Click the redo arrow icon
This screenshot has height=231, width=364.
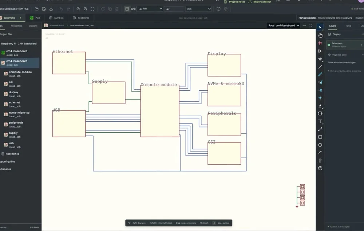68,9
